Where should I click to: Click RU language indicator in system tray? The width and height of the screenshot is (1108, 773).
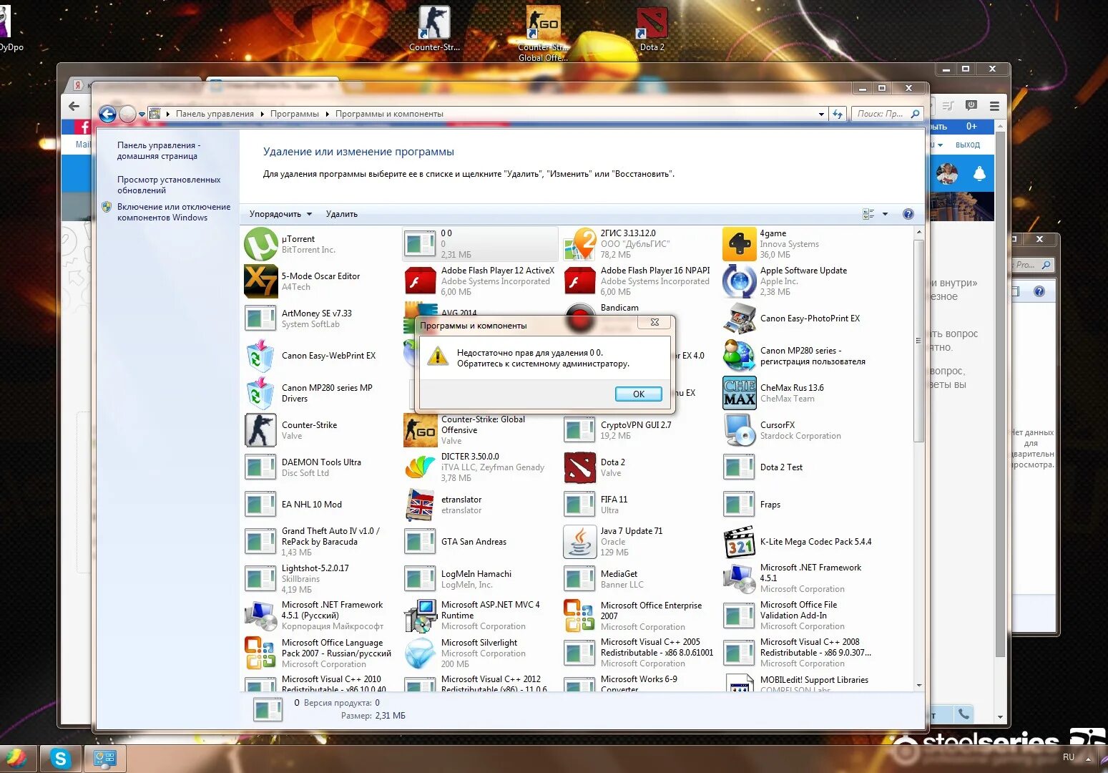[1068, 757]
